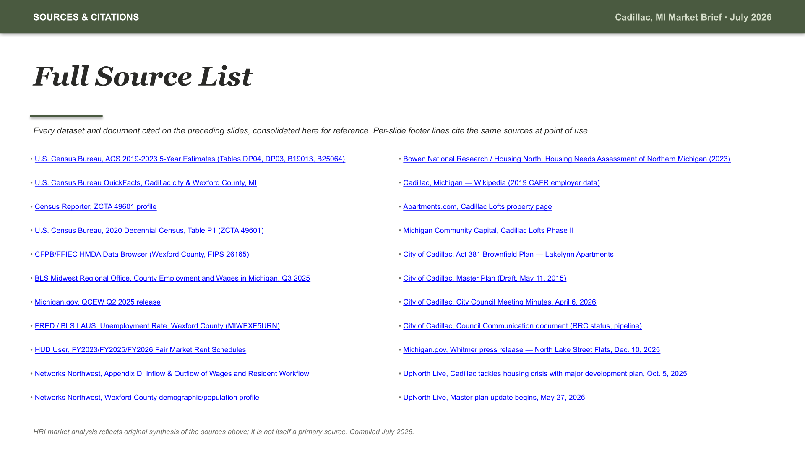Open Bowen National Research Housing Needs Assessment link
The height and width of the screenshot is (453, 805).
tap(567, 159)
